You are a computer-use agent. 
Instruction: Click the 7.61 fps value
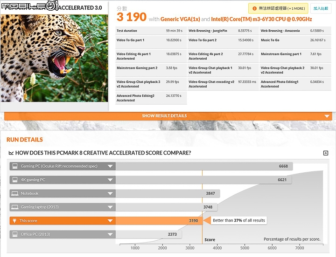coord(316,54)
